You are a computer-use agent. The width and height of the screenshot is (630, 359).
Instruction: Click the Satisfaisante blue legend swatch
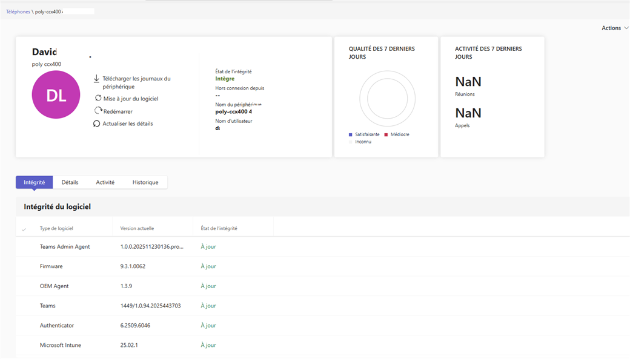[351, 134]
